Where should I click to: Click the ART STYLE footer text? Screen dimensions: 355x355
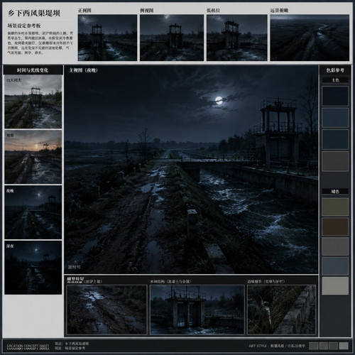click(277, 346)
